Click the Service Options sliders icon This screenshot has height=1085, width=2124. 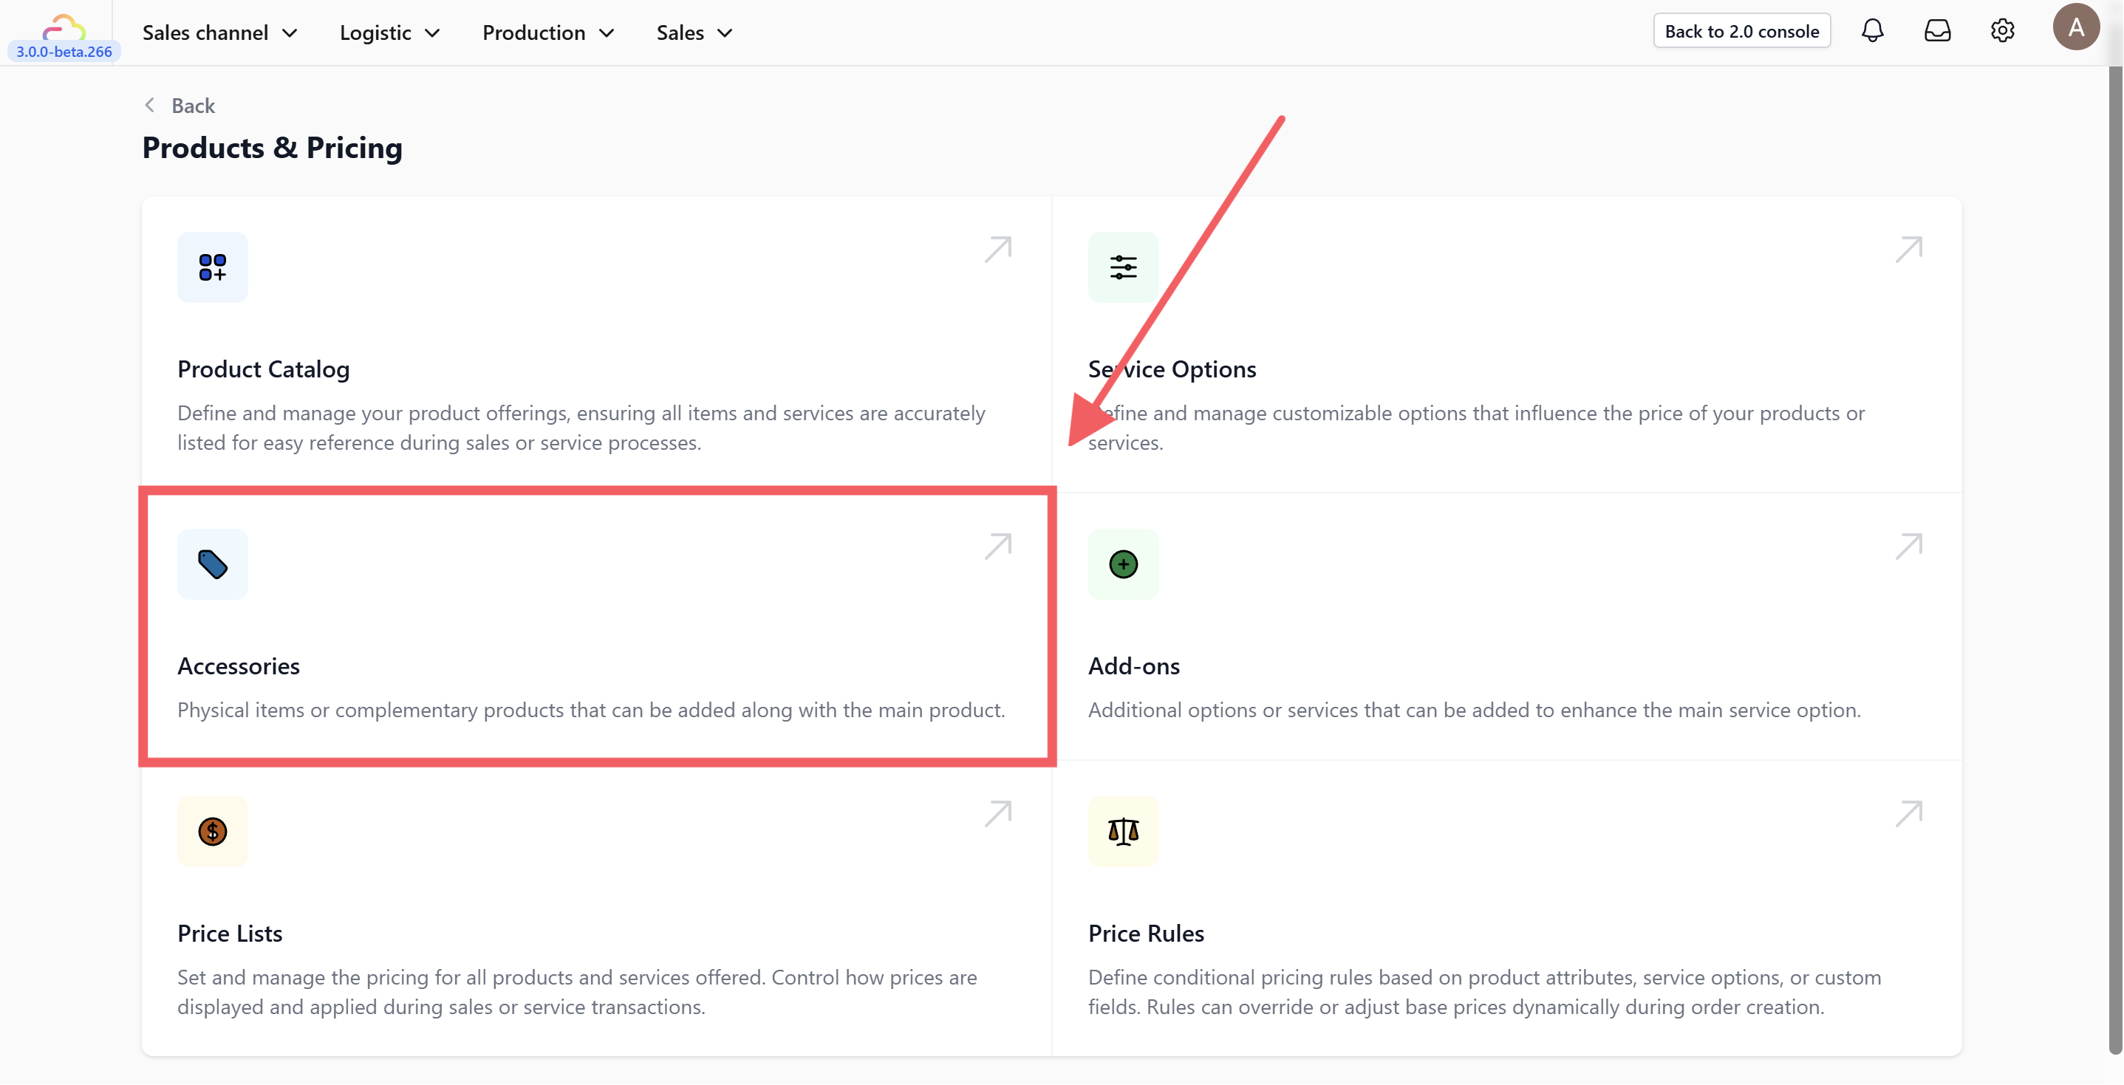(1122, 267)
